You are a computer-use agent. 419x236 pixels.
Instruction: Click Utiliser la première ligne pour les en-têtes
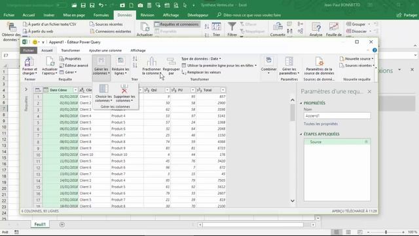click(219, 66)
